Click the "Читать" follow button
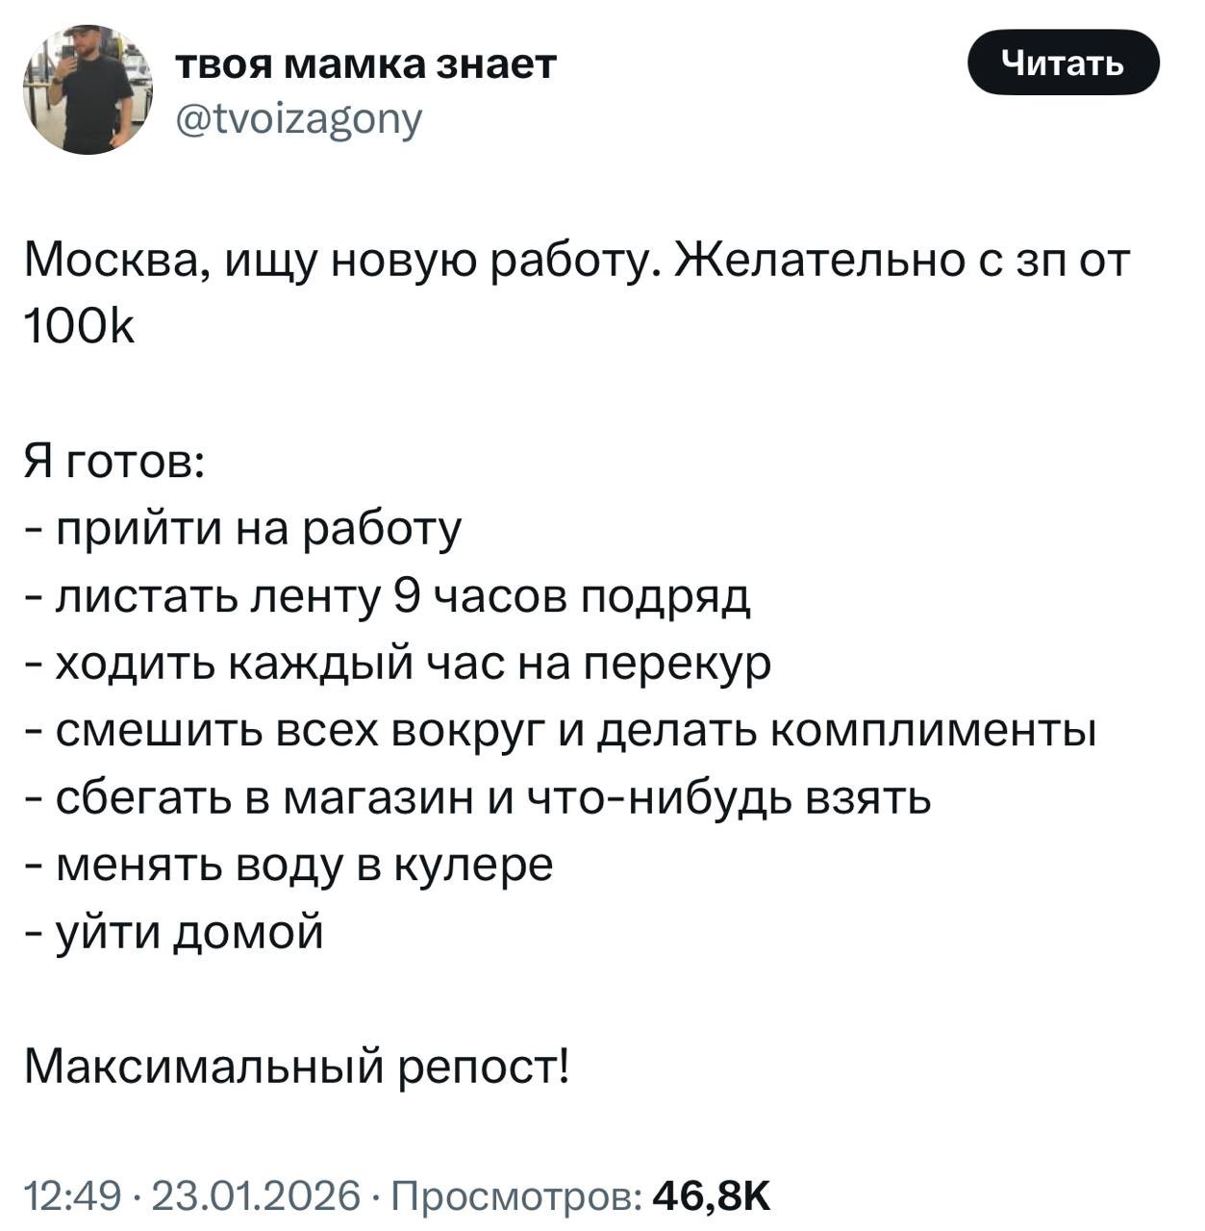Screen dimensions: 1205x1231 point(1063,63)
